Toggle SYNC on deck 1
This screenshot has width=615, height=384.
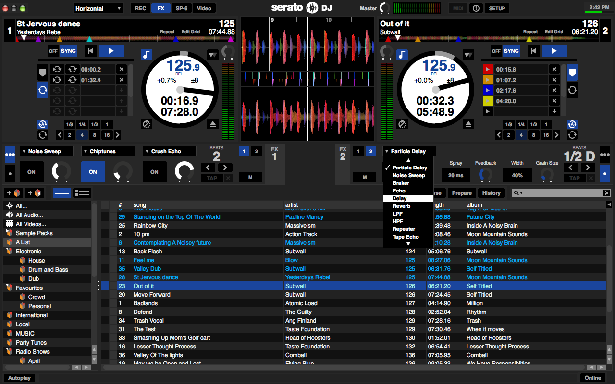point(68,51)
